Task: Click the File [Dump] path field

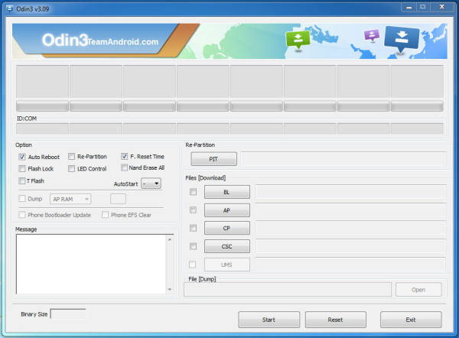Action: 288,289
